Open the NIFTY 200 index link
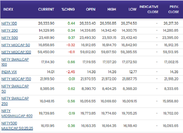183x133 pixels. pos(10,30)
